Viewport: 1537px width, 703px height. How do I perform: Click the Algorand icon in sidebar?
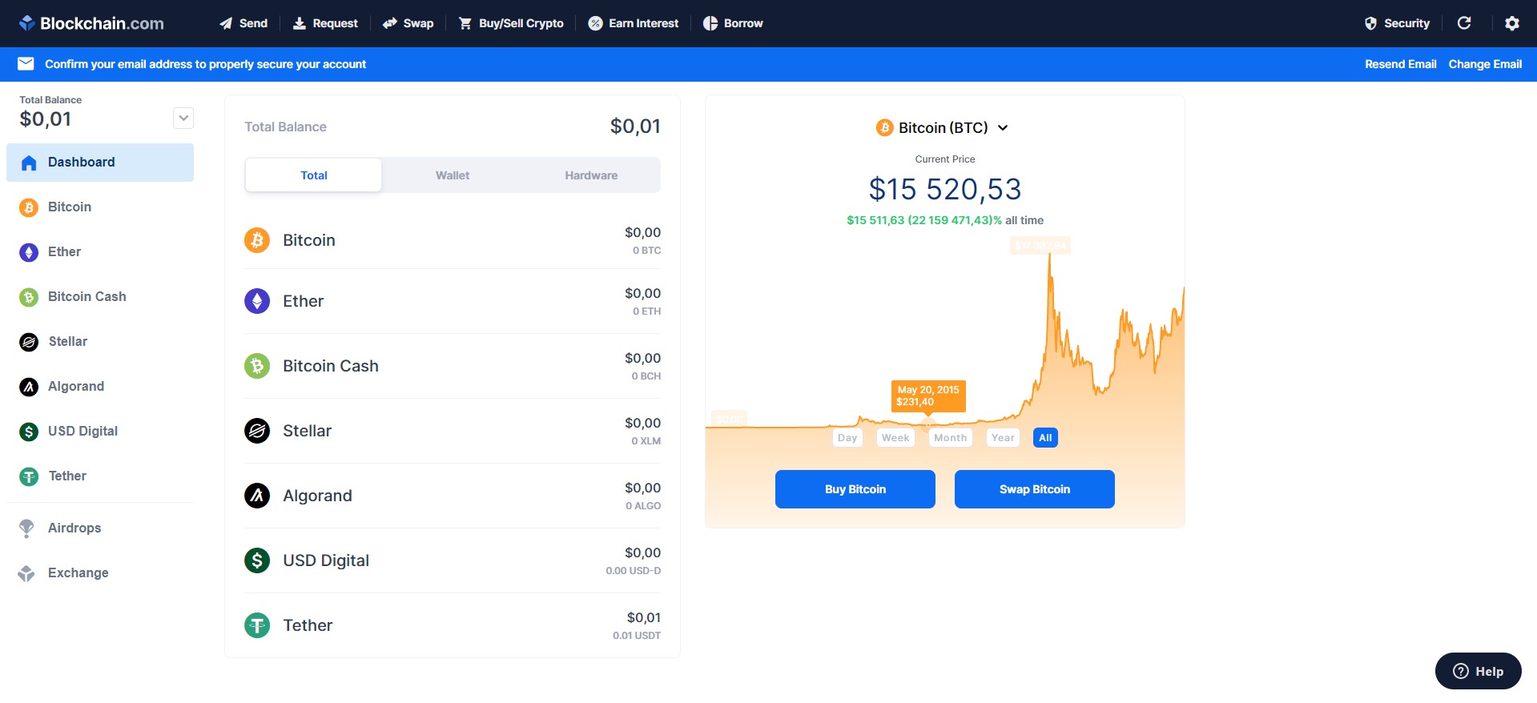[29, 387]
